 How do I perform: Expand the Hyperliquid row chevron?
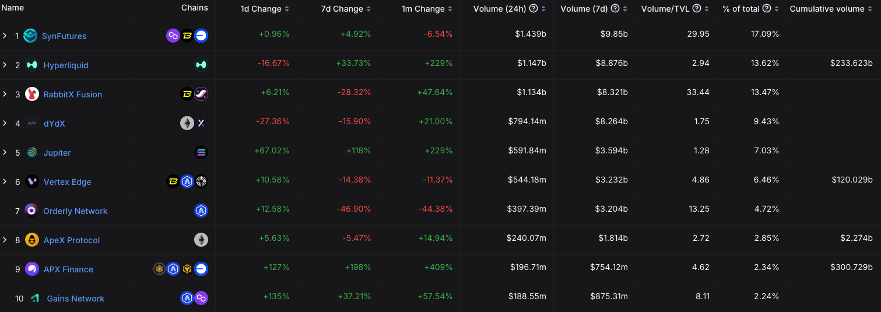coord(5,65)
